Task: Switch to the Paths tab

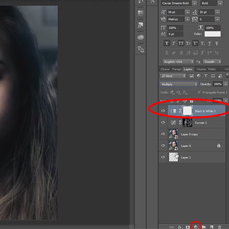Action: coord(212,69)
